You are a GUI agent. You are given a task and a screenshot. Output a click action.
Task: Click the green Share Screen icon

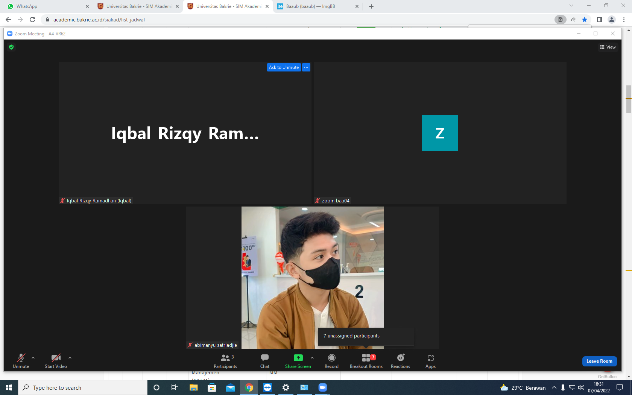coord(298,358)
